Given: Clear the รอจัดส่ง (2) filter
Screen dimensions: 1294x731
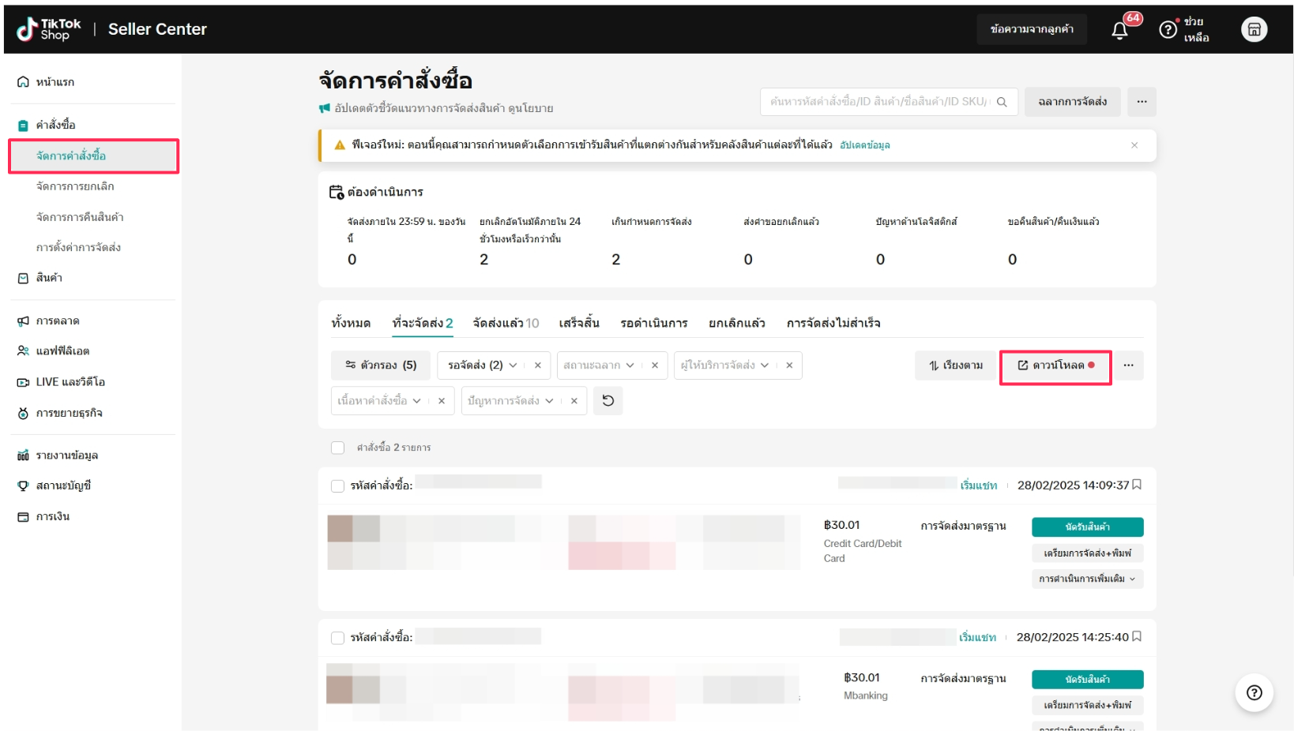Looking at the screenshot, I should point(538,365).
